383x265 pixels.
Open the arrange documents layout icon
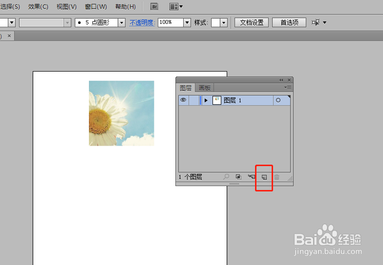click(174, 7)
